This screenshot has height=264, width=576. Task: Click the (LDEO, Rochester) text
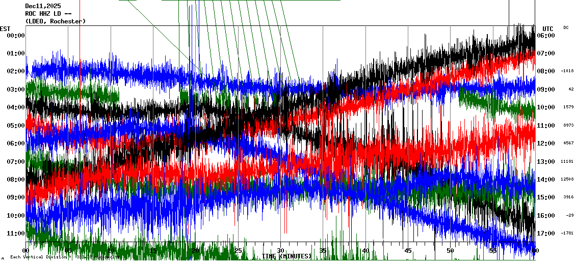pos(55,21)
